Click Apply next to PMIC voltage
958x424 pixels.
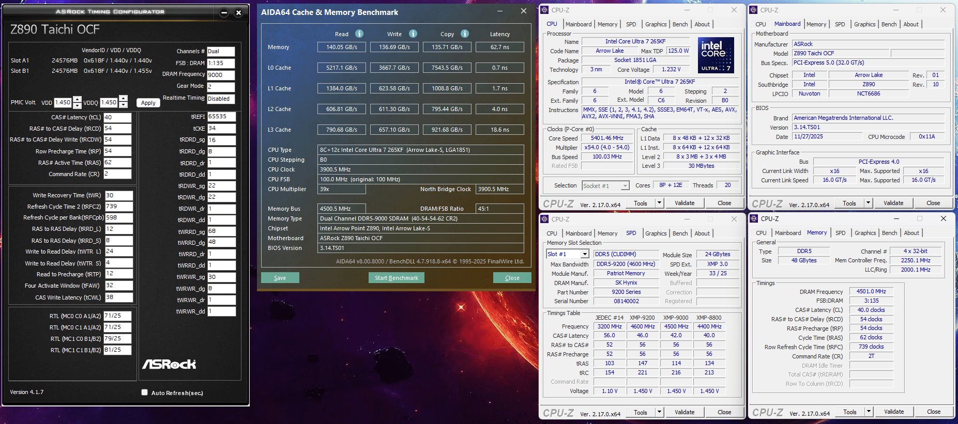coord(148,103)
